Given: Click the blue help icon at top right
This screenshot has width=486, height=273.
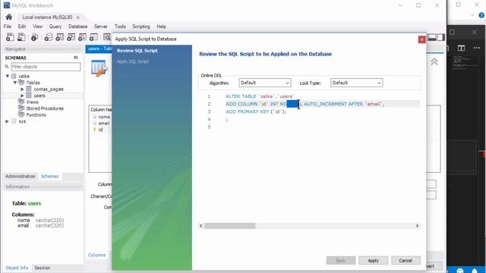Looking at the screenshot, I should coord(481,15).
